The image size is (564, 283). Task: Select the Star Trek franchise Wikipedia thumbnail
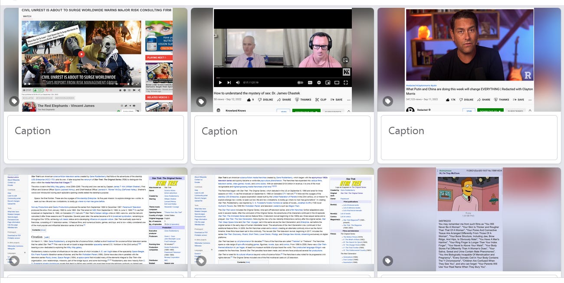[282, 219]
